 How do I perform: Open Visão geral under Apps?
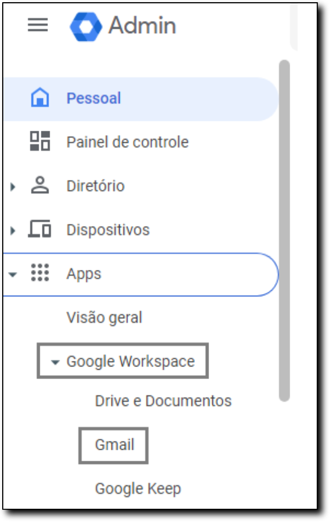(104, 318)
